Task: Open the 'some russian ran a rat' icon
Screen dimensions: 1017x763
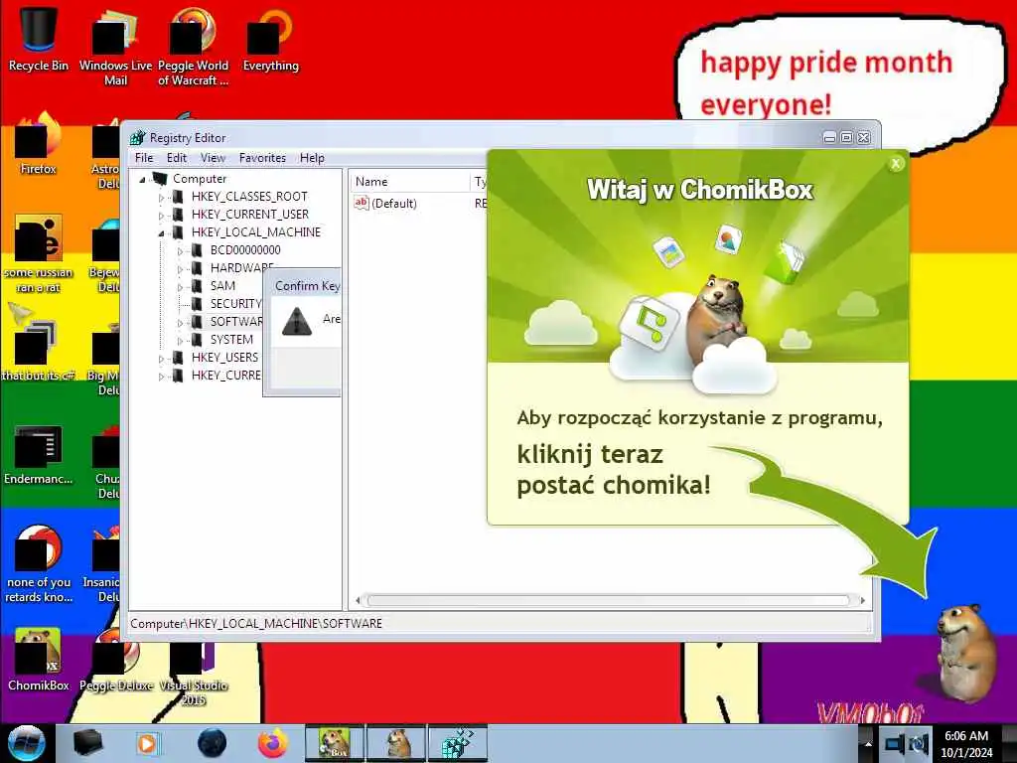Action: [39, 253]
